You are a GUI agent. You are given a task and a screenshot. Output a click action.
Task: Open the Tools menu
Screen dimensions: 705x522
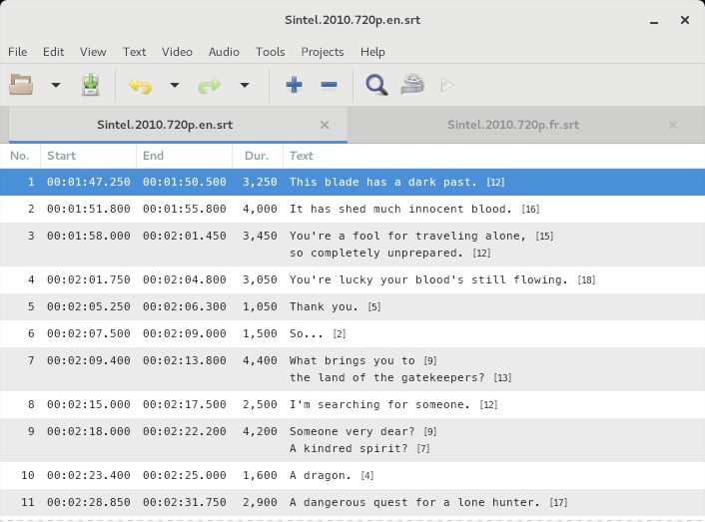pos(271,52)
